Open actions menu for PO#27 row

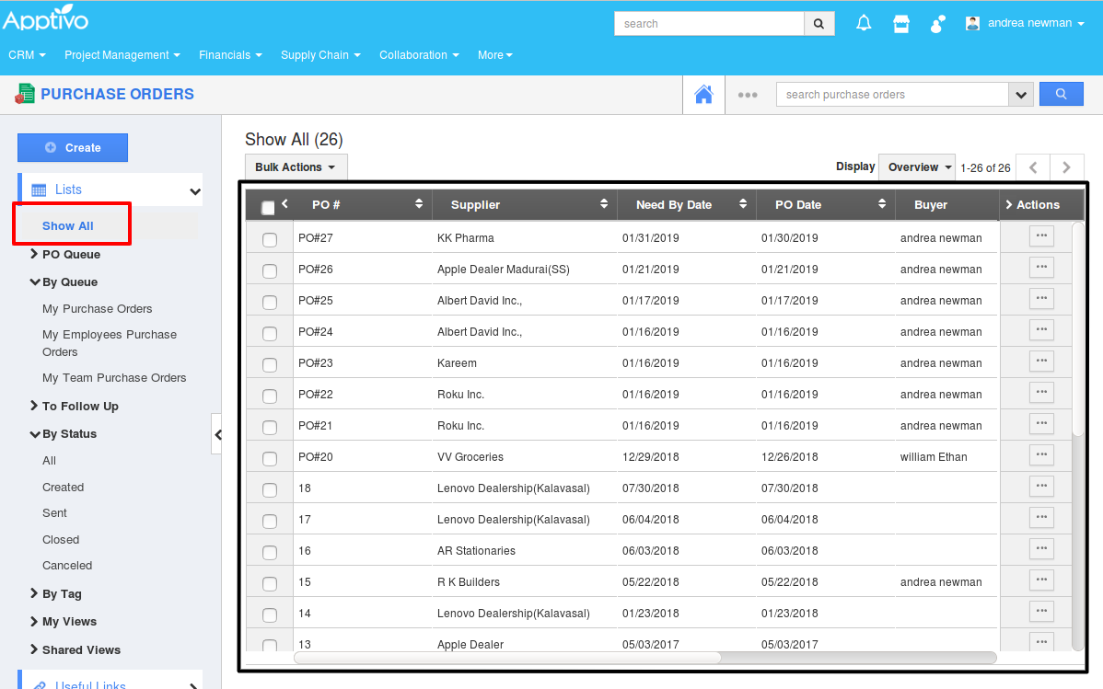(1041, 235)
